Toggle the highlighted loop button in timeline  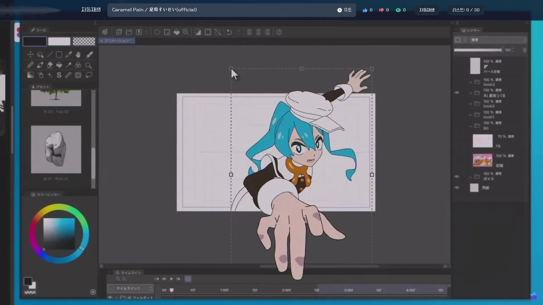[188, 279]
